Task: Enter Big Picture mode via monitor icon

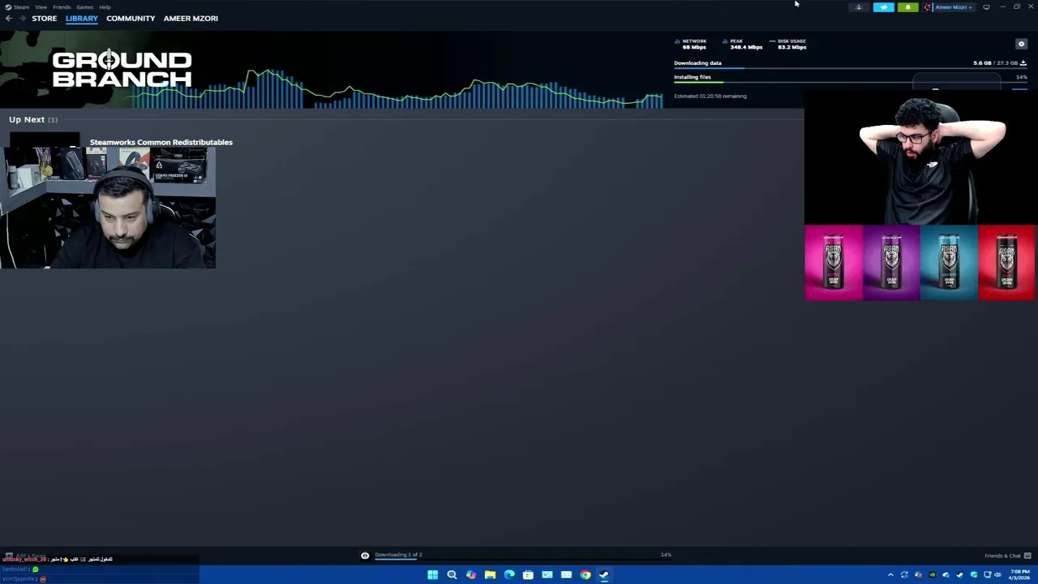Action: 986,7
